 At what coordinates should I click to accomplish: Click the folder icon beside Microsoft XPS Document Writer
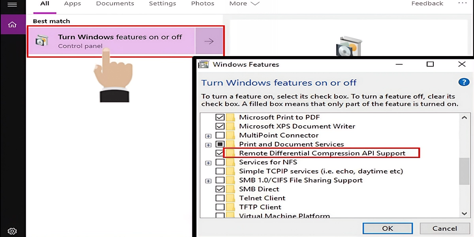click(x=231, y=126)
